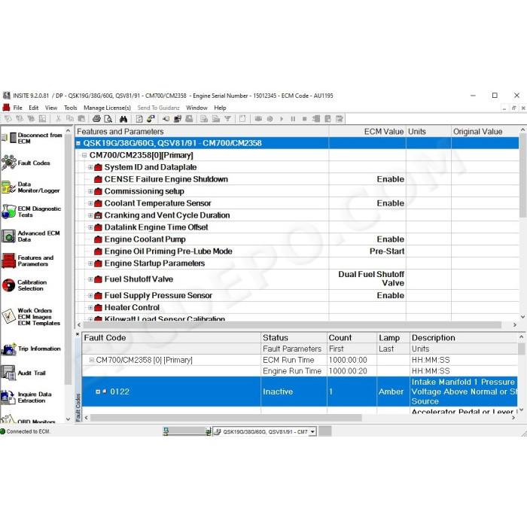Click the sidebar scroll-down arrow
This screenshot has height=527, width=527.
(69, 419)
